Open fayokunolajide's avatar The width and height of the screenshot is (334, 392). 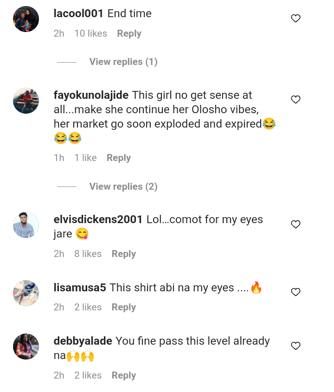click(26, 101)
